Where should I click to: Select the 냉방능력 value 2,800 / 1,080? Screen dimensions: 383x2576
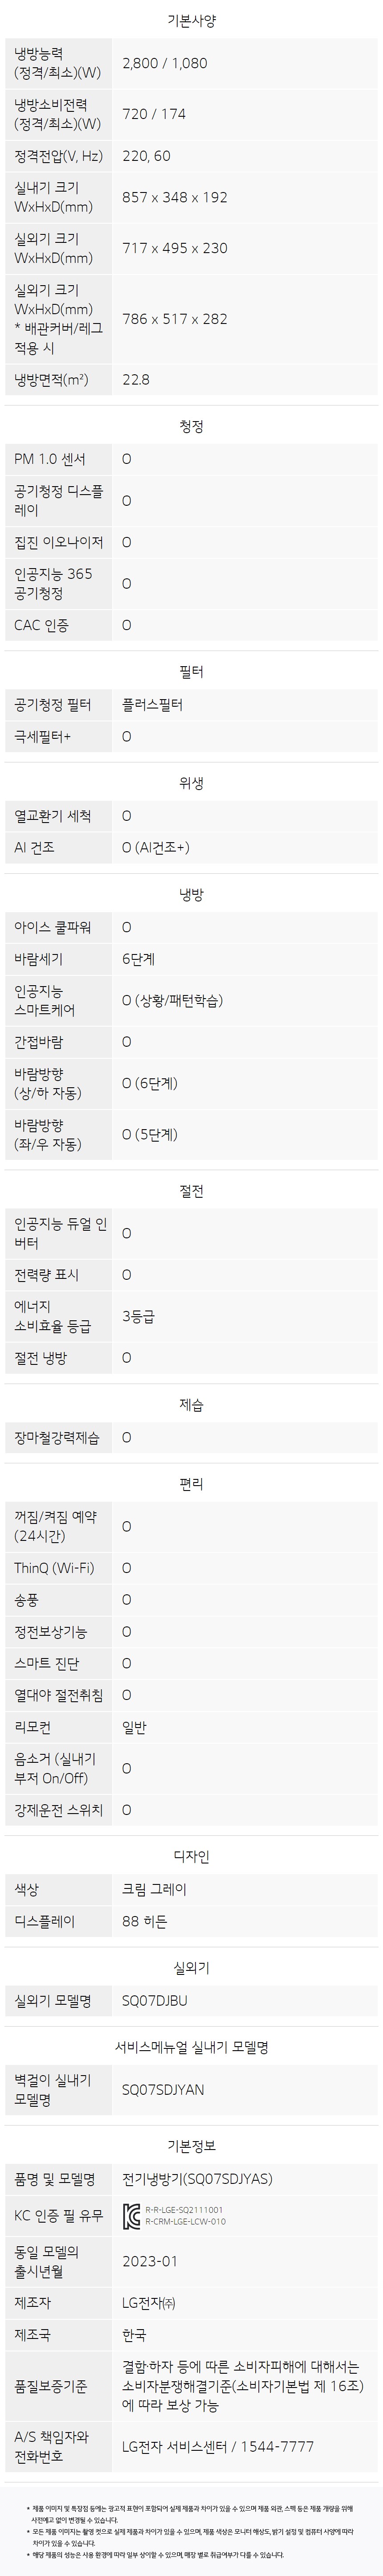pyautogui.click(x=165, y=63)
